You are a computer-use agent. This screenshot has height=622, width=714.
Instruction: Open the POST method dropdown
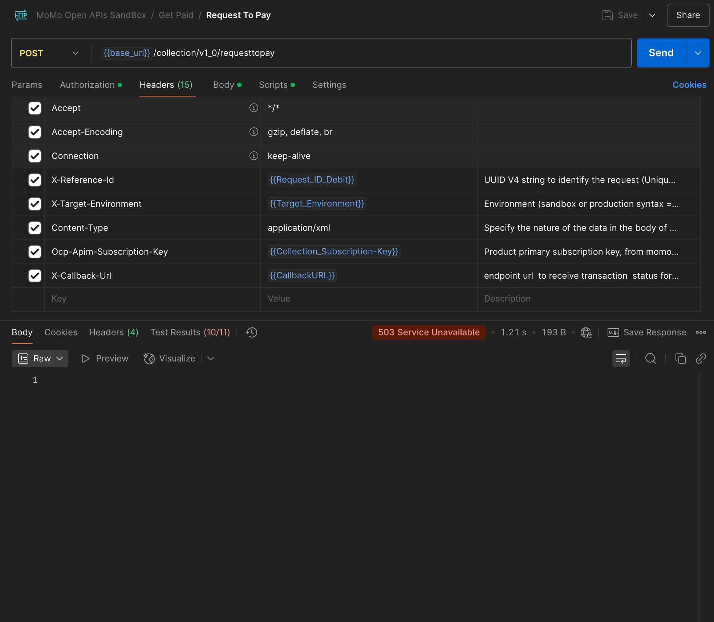[49, 53]
